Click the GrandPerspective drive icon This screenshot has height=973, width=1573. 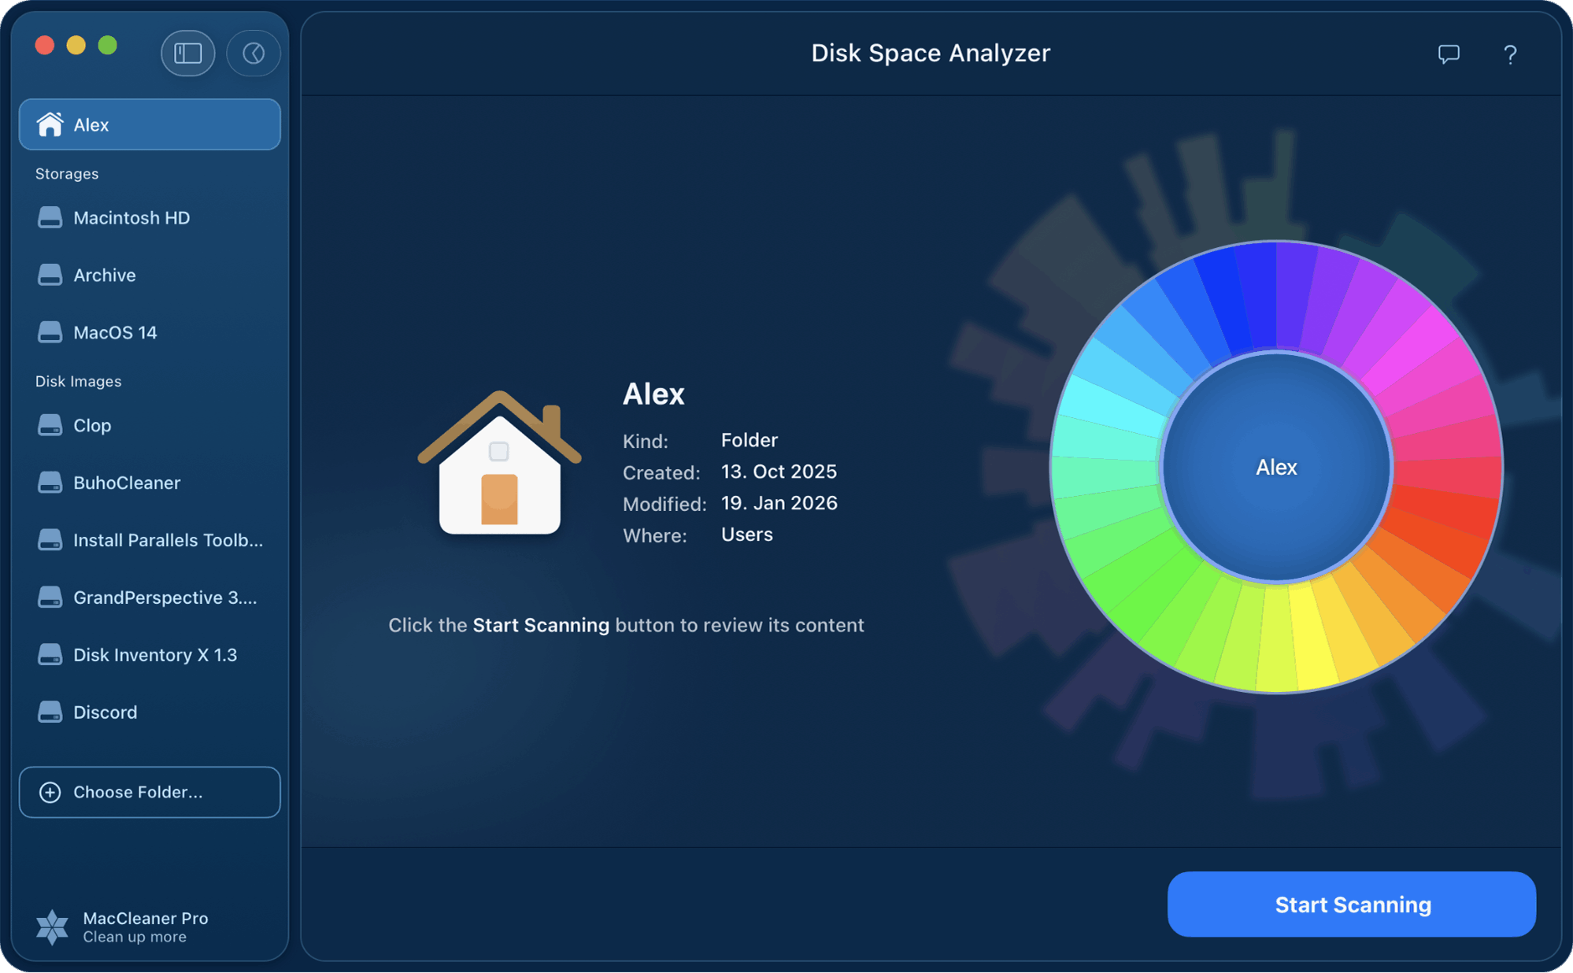coord(50,598)
